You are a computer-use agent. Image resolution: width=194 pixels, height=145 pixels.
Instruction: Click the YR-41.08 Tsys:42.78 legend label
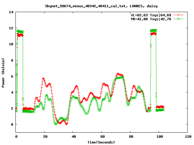[x=151, y=19]
